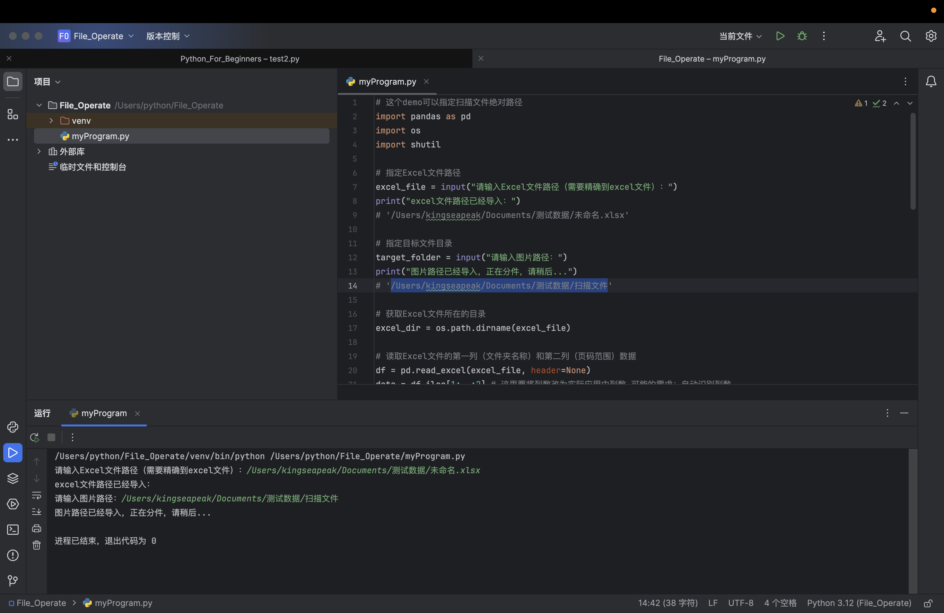Close the Python_For_Beginners window tab
Viewport: 944px width, 613px height.
pos(9,59)
